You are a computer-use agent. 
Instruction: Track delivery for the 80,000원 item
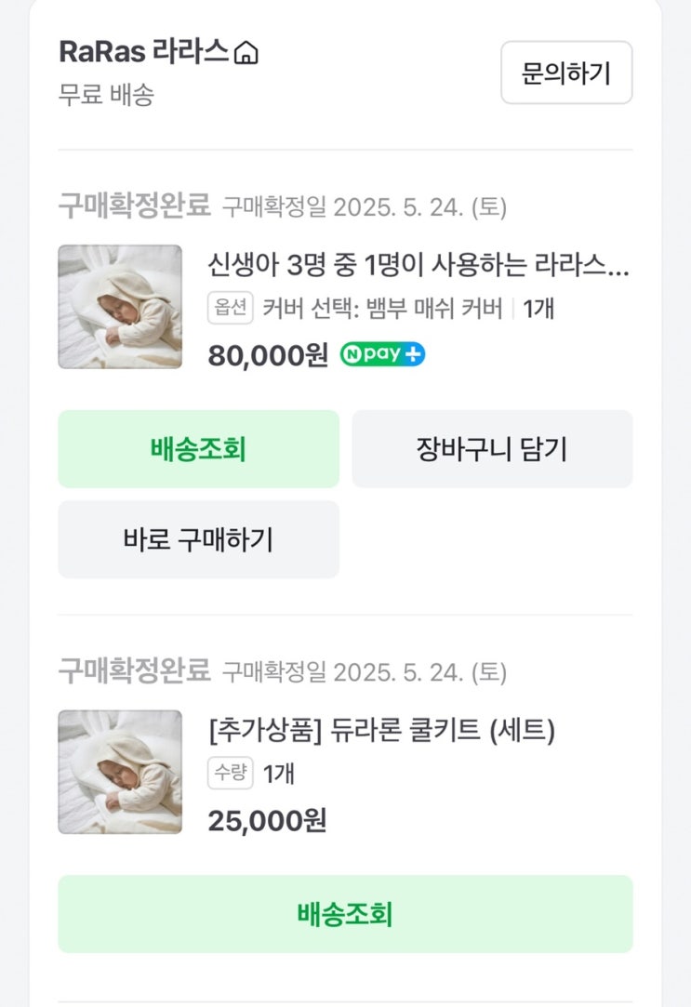tap(198, 449)
